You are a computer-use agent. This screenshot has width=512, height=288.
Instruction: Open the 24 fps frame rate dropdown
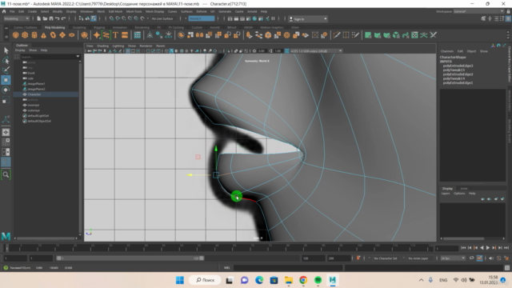click(x=453, y=258)
